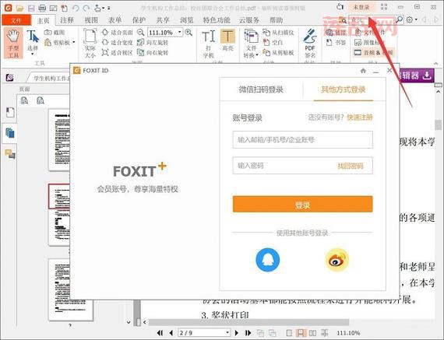Enable facing pages view in status bar
This screenshot has width=444, height=340.
click(312, 333)
